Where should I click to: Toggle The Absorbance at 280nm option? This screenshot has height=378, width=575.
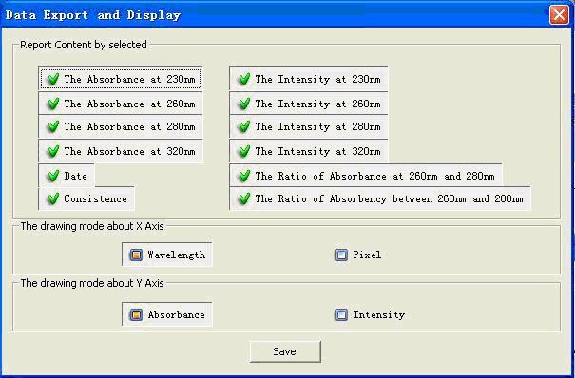[x=121, y=126]
